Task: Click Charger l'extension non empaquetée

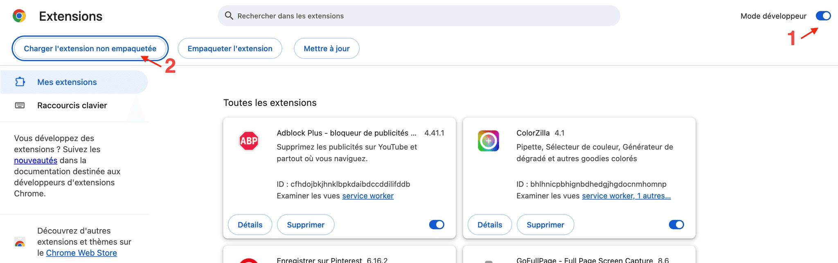Action: click(90, 48)
